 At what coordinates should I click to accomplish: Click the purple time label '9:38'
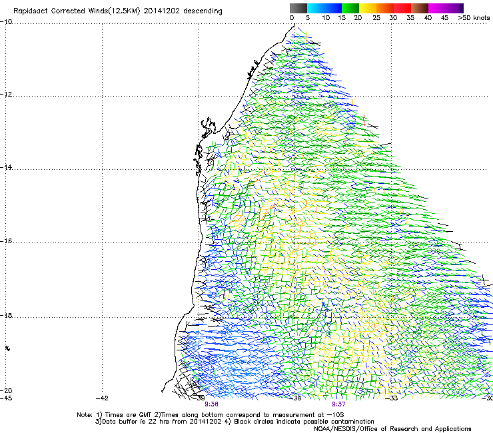click(211, 404)
